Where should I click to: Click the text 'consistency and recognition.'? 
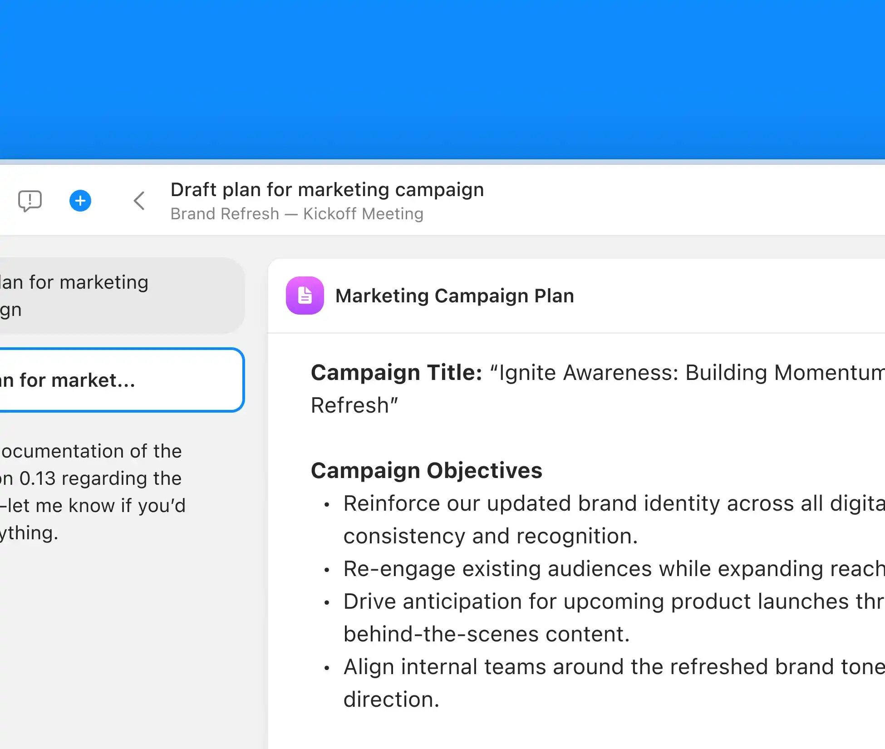[491, 536]
